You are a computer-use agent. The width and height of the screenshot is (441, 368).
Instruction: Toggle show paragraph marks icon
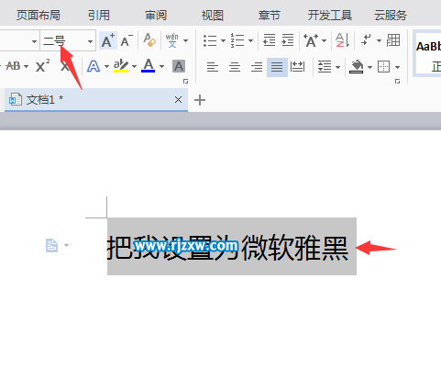[x=366, y=40]
